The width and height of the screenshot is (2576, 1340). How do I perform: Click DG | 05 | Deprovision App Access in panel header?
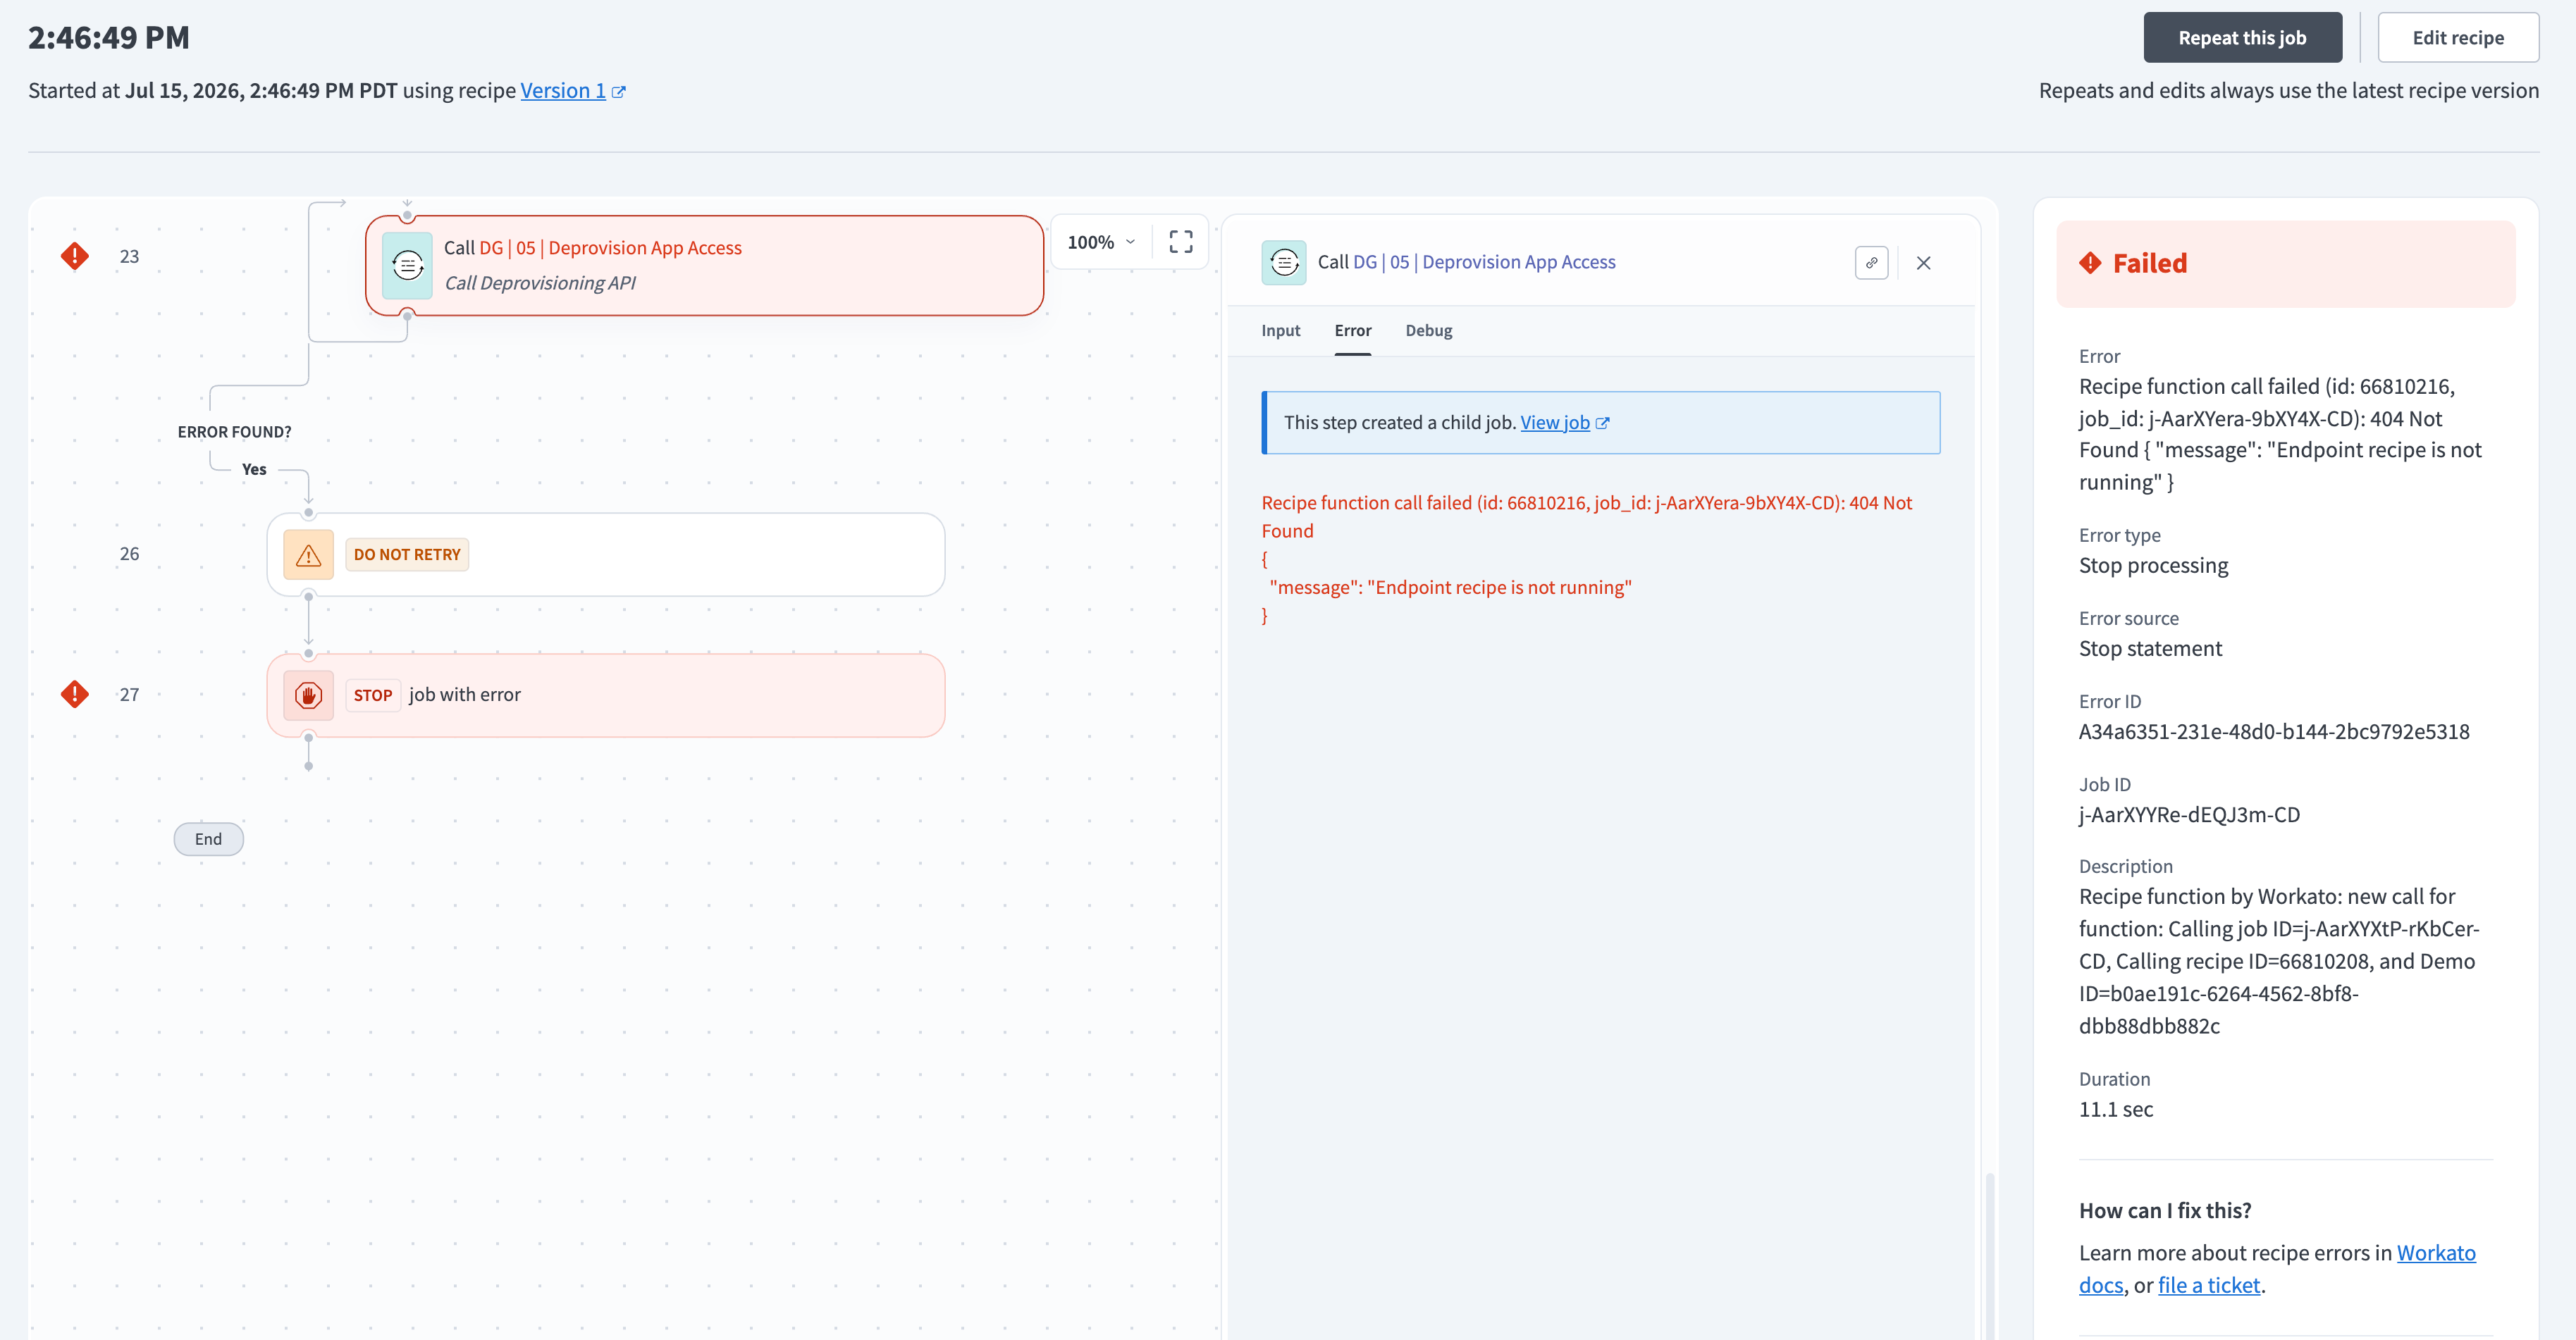coord(1483,262)
